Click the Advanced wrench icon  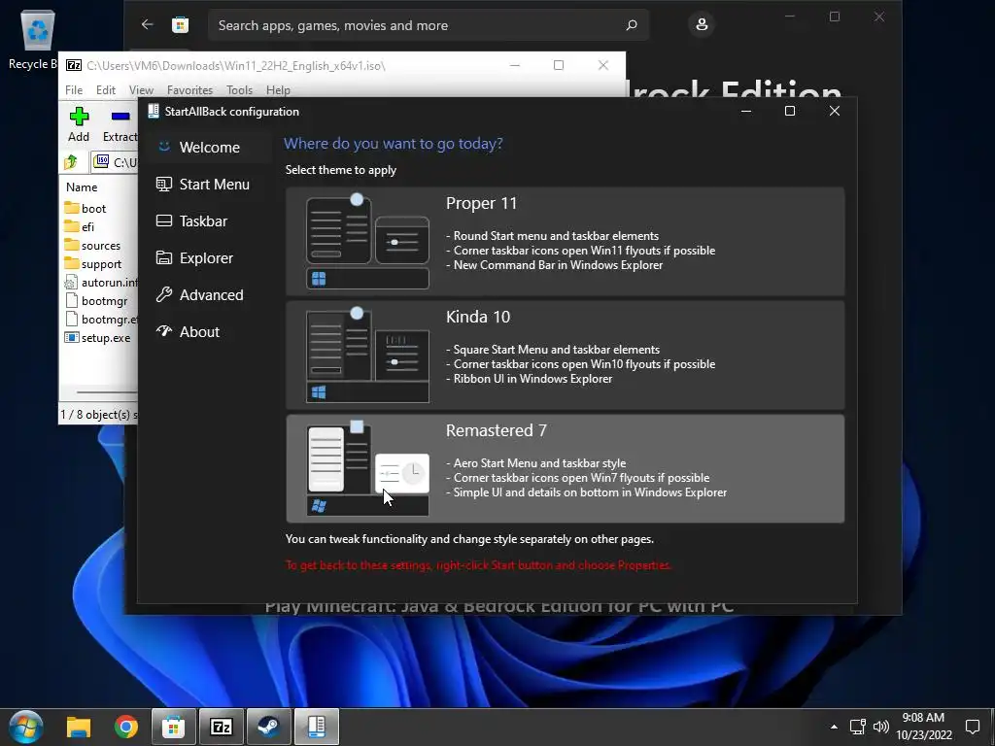pyautogui.click(x=163, y=294)
